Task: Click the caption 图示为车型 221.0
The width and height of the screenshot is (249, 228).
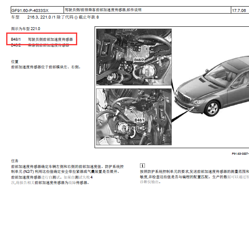Action: pyautogui.click(x=26, y=29)
